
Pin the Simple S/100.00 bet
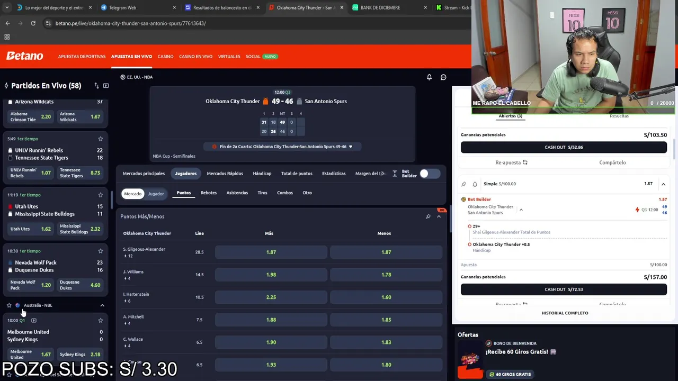coord(463,184)
